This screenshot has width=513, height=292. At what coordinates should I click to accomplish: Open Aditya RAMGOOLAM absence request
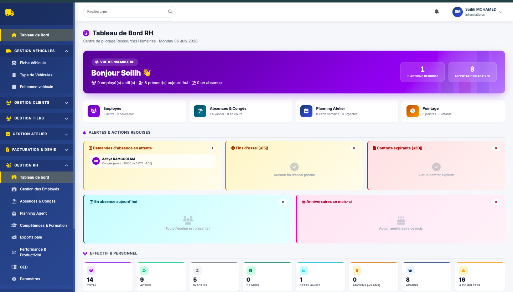[152, 161]
